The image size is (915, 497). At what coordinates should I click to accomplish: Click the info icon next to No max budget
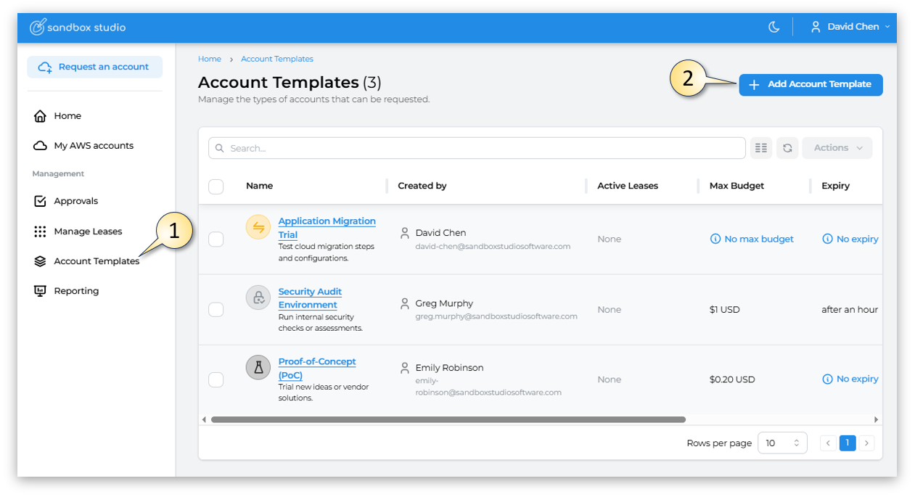coord(715,239)
